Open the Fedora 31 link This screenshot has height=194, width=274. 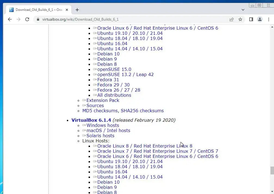108,80
